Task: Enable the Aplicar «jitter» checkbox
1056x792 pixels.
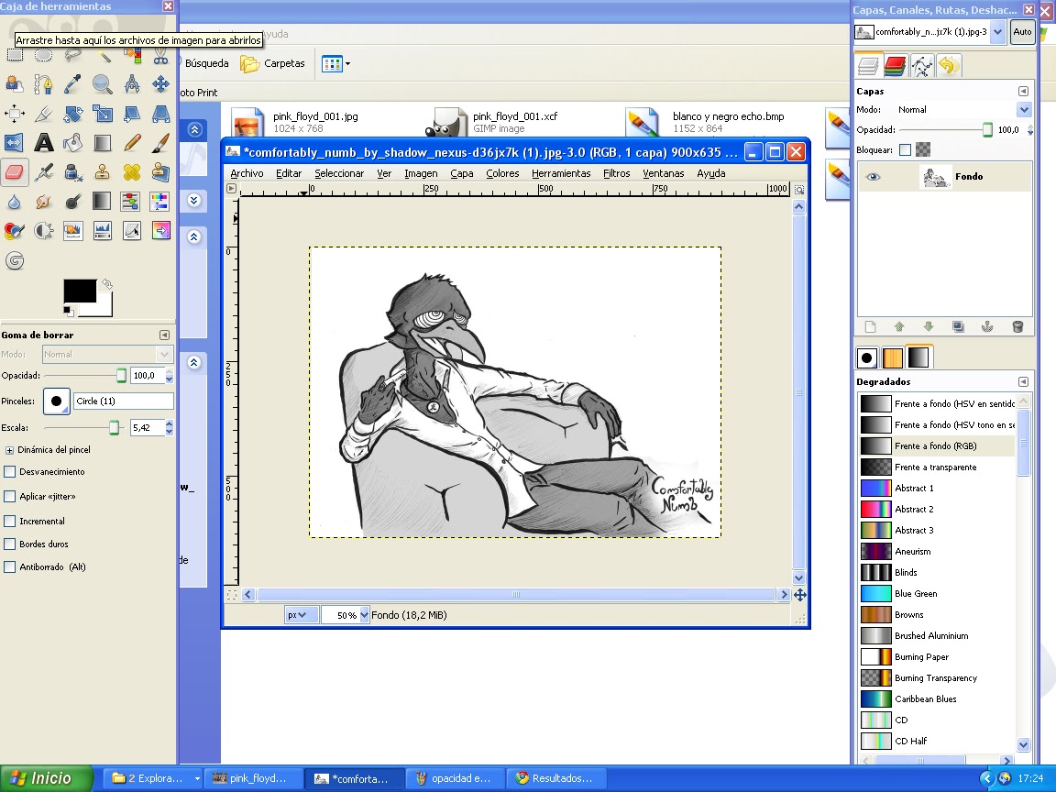Action: [x=9, y=496]
